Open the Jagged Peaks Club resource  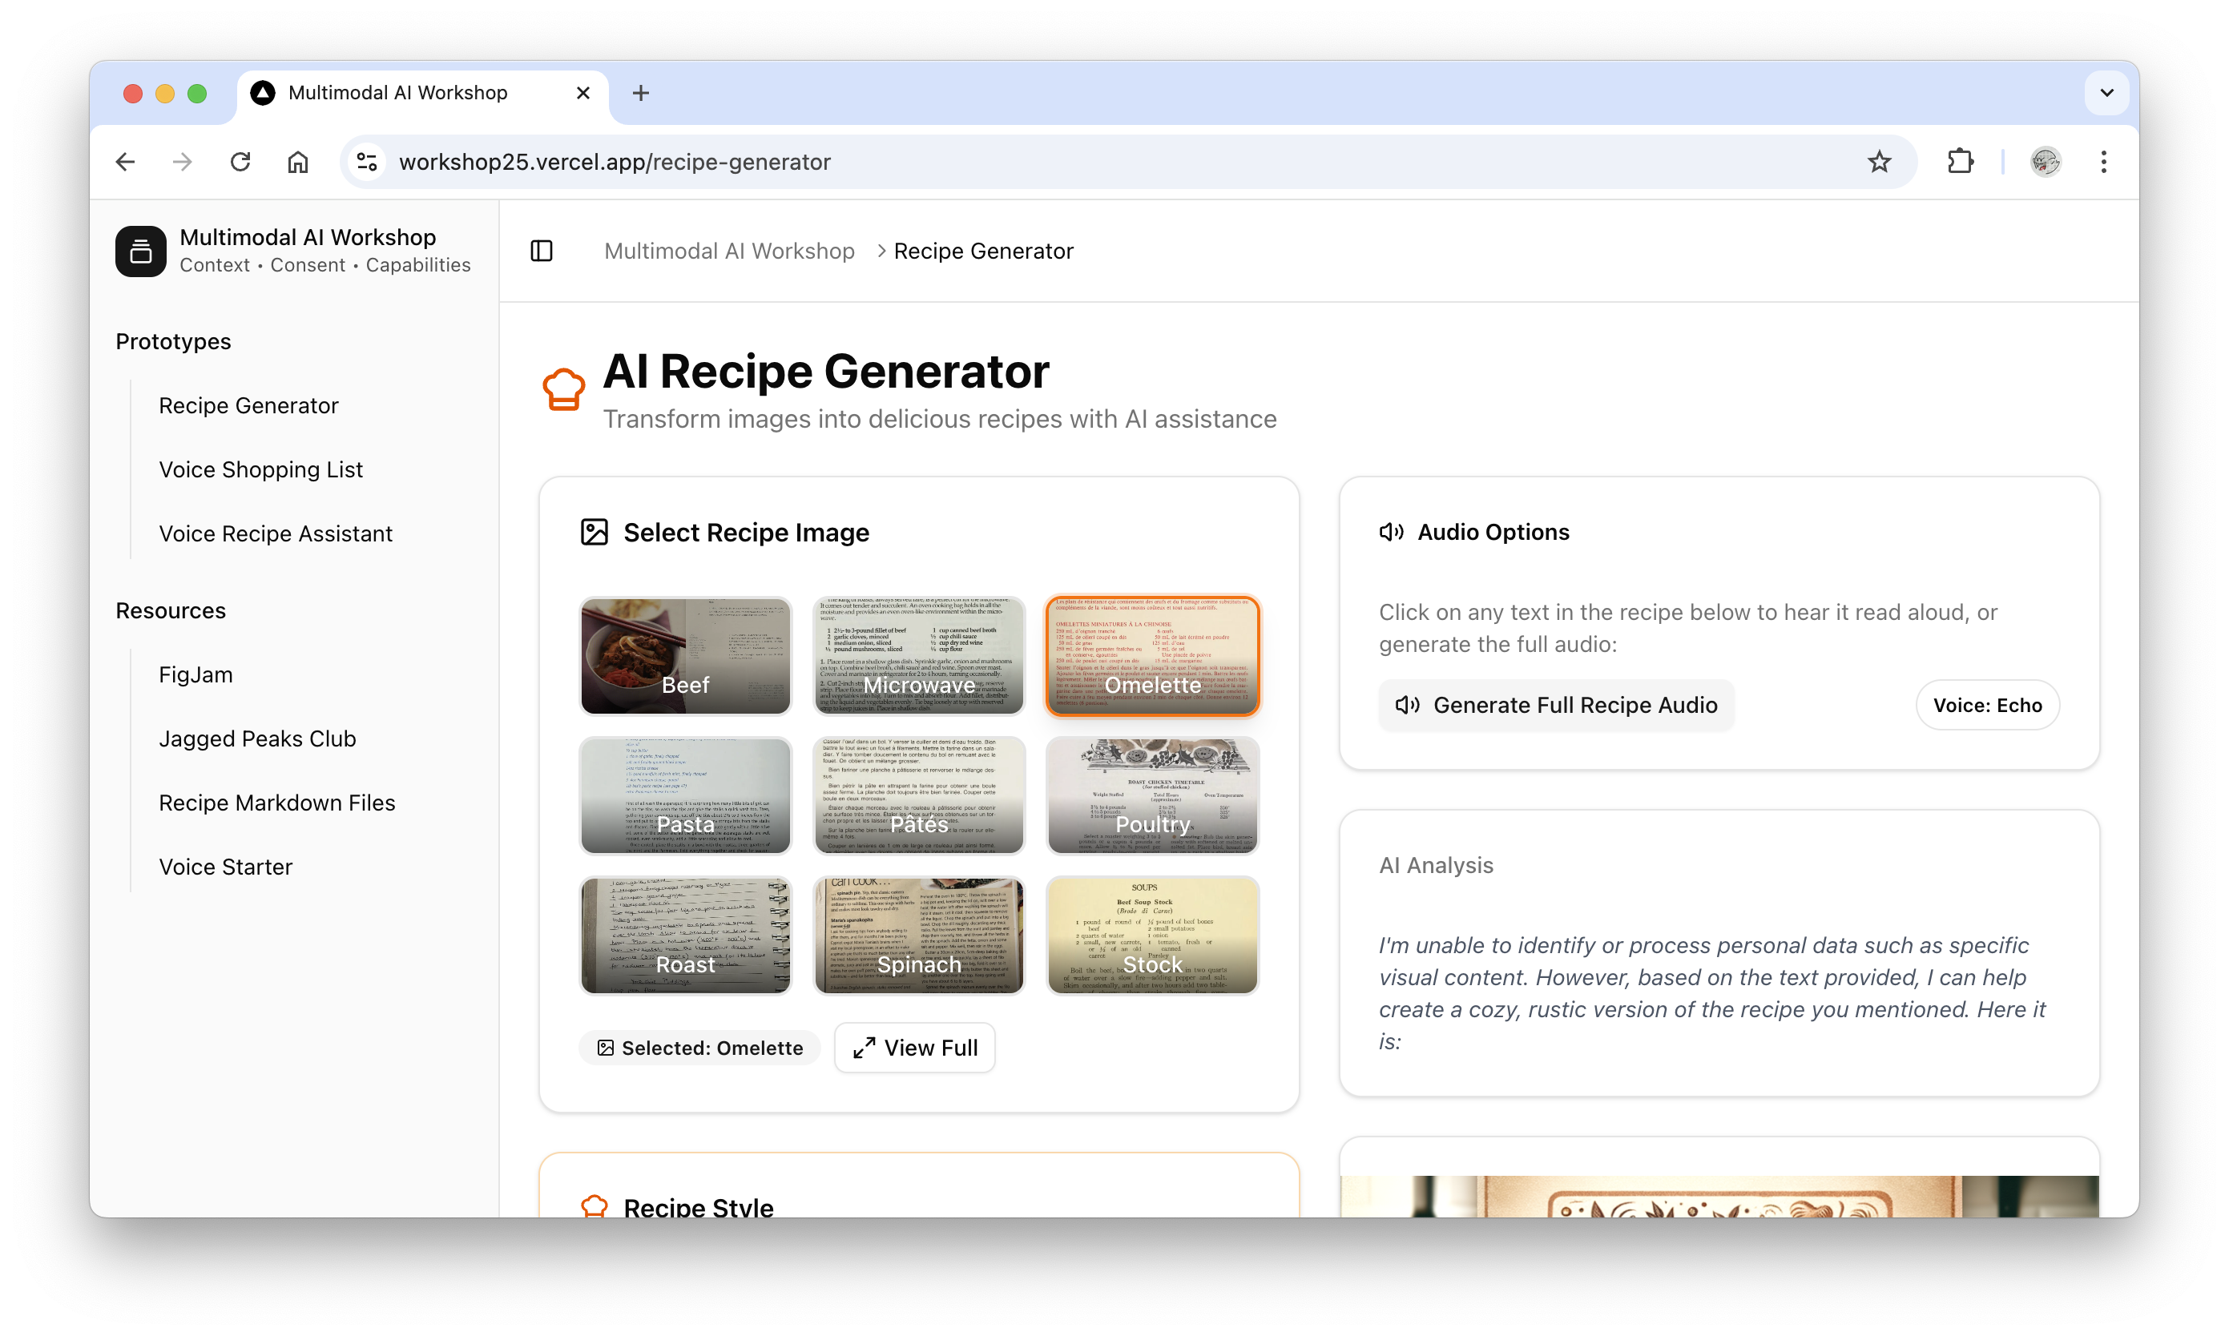tap(256, 738)
